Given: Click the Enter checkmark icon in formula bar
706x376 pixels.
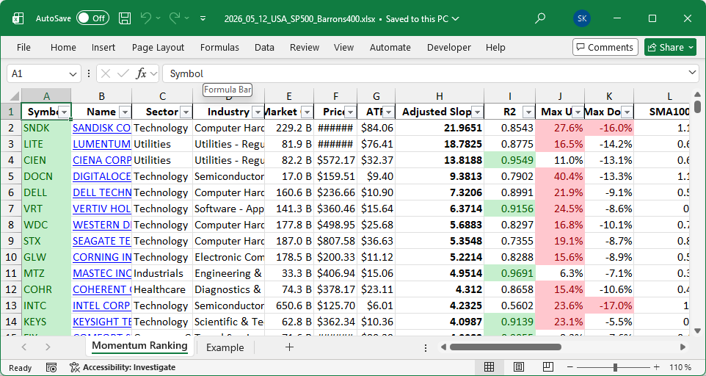Looking at the screenshot, I should tap(123, 73).
